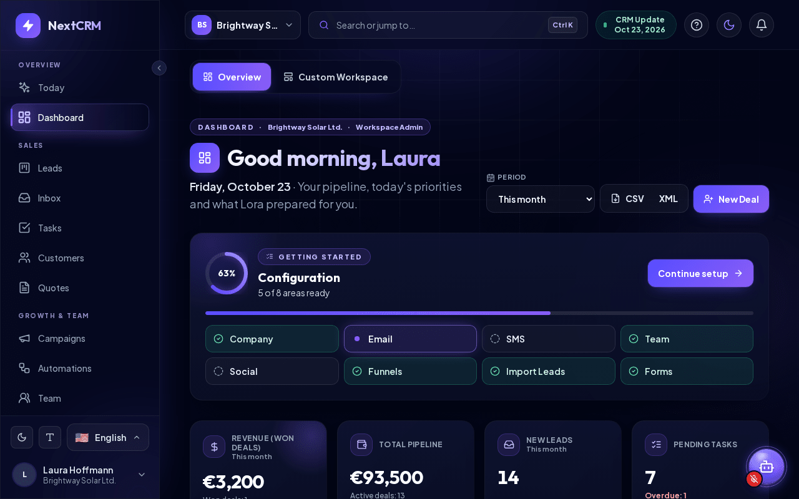799x499 pixels.
Task: Open the SMS setup step
Action: [x=549, y=339]
